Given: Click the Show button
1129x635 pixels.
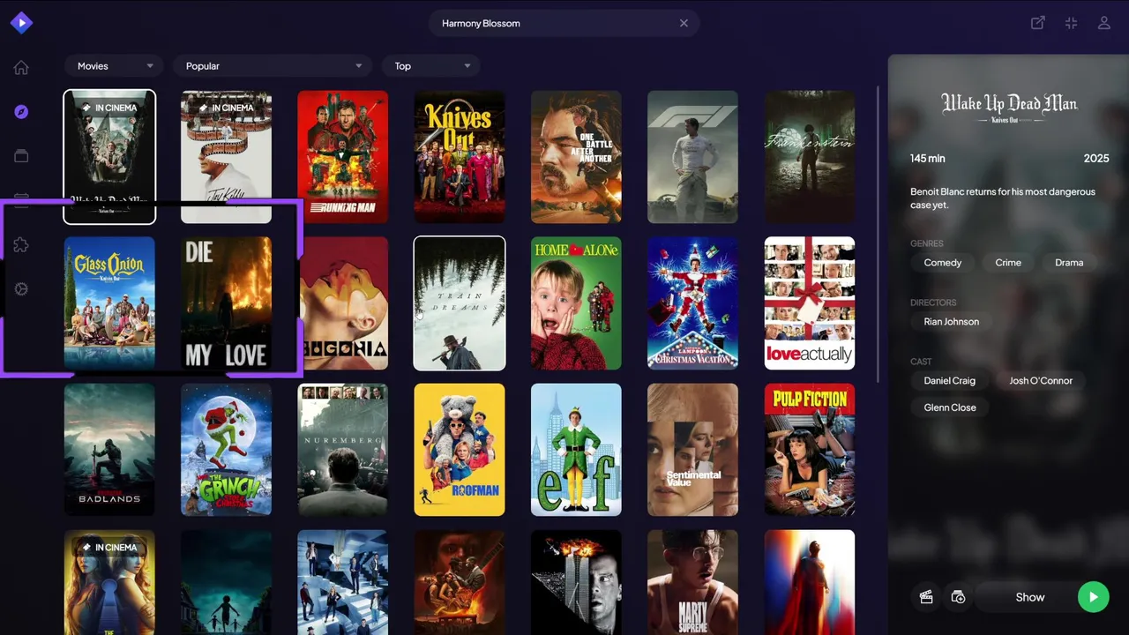Looking at the screenshot, I should point(1029,597).
